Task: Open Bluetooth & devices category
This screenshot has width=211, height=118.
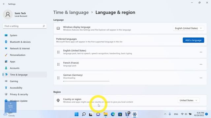Action: (x=25, y=42)
